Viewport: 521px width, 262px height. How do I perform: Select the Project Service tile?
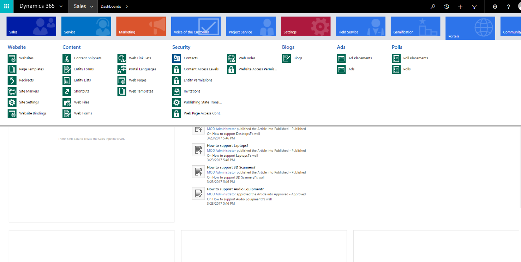tap(251, 26)
